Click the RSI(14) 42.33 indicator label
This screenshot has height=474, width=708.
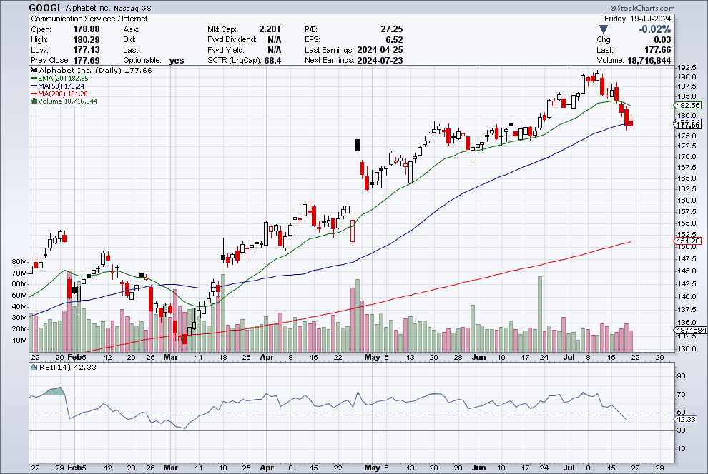click(x=67, y=367)
